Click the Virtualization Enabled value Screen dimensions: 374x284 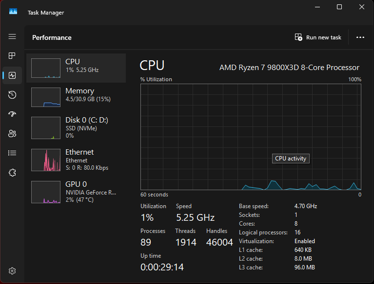305,241
